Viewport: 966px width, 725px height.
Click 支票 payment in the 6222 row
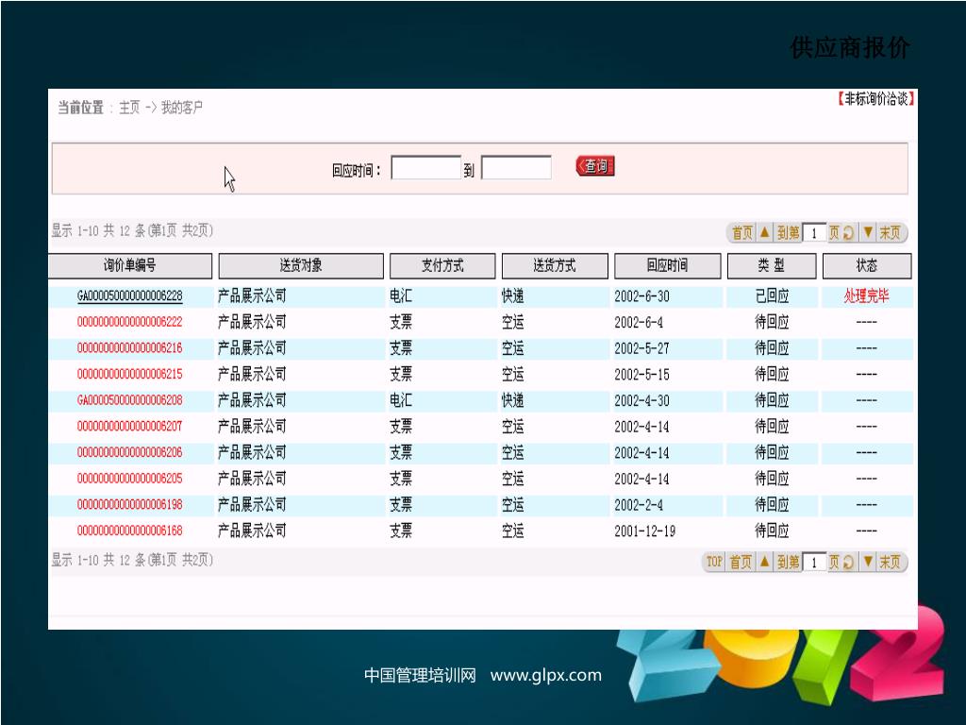tap(401, 322)
